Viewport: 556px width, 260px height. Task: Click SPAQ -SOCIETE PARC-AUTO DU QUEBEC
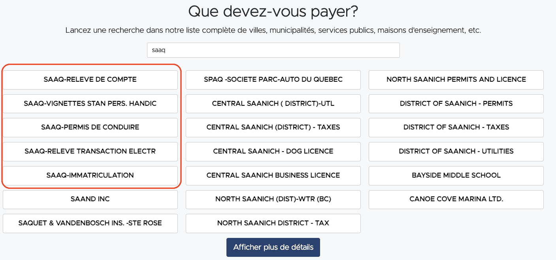(x=273, y=80)
